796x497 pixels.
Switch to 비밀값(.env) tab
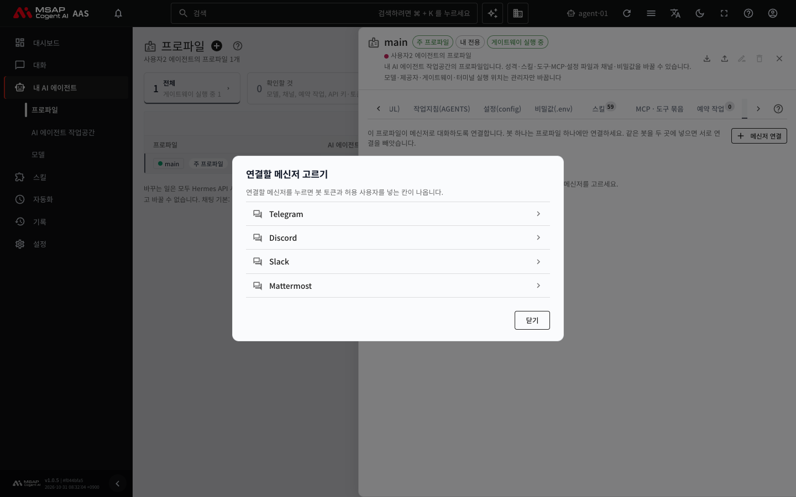(553, 109)
